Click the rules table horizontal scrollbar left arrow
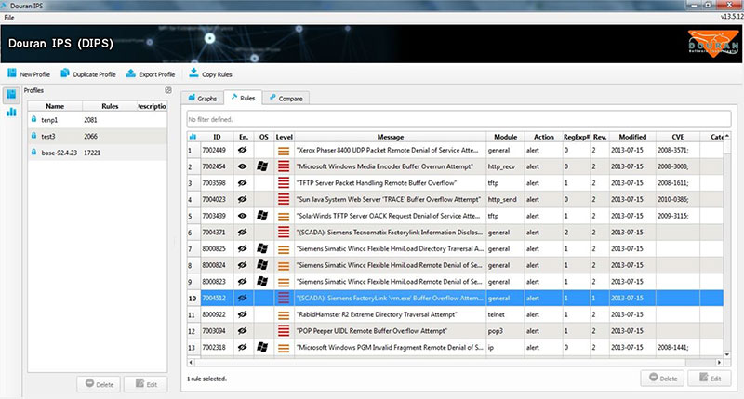 (191, 362)
